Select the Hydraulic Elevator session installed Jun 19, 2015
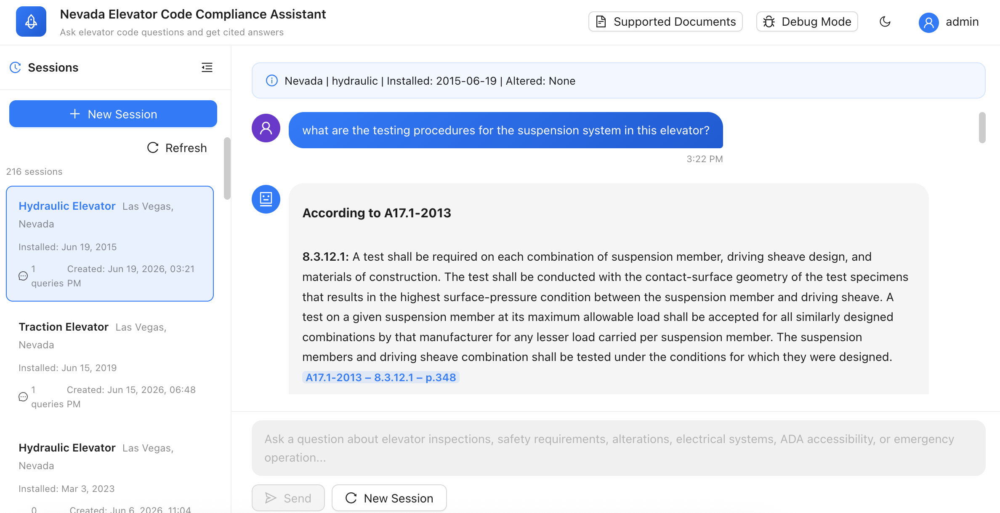Viewport: 1000px width, 513px height. pyautogui.click(x=110, y=243)
